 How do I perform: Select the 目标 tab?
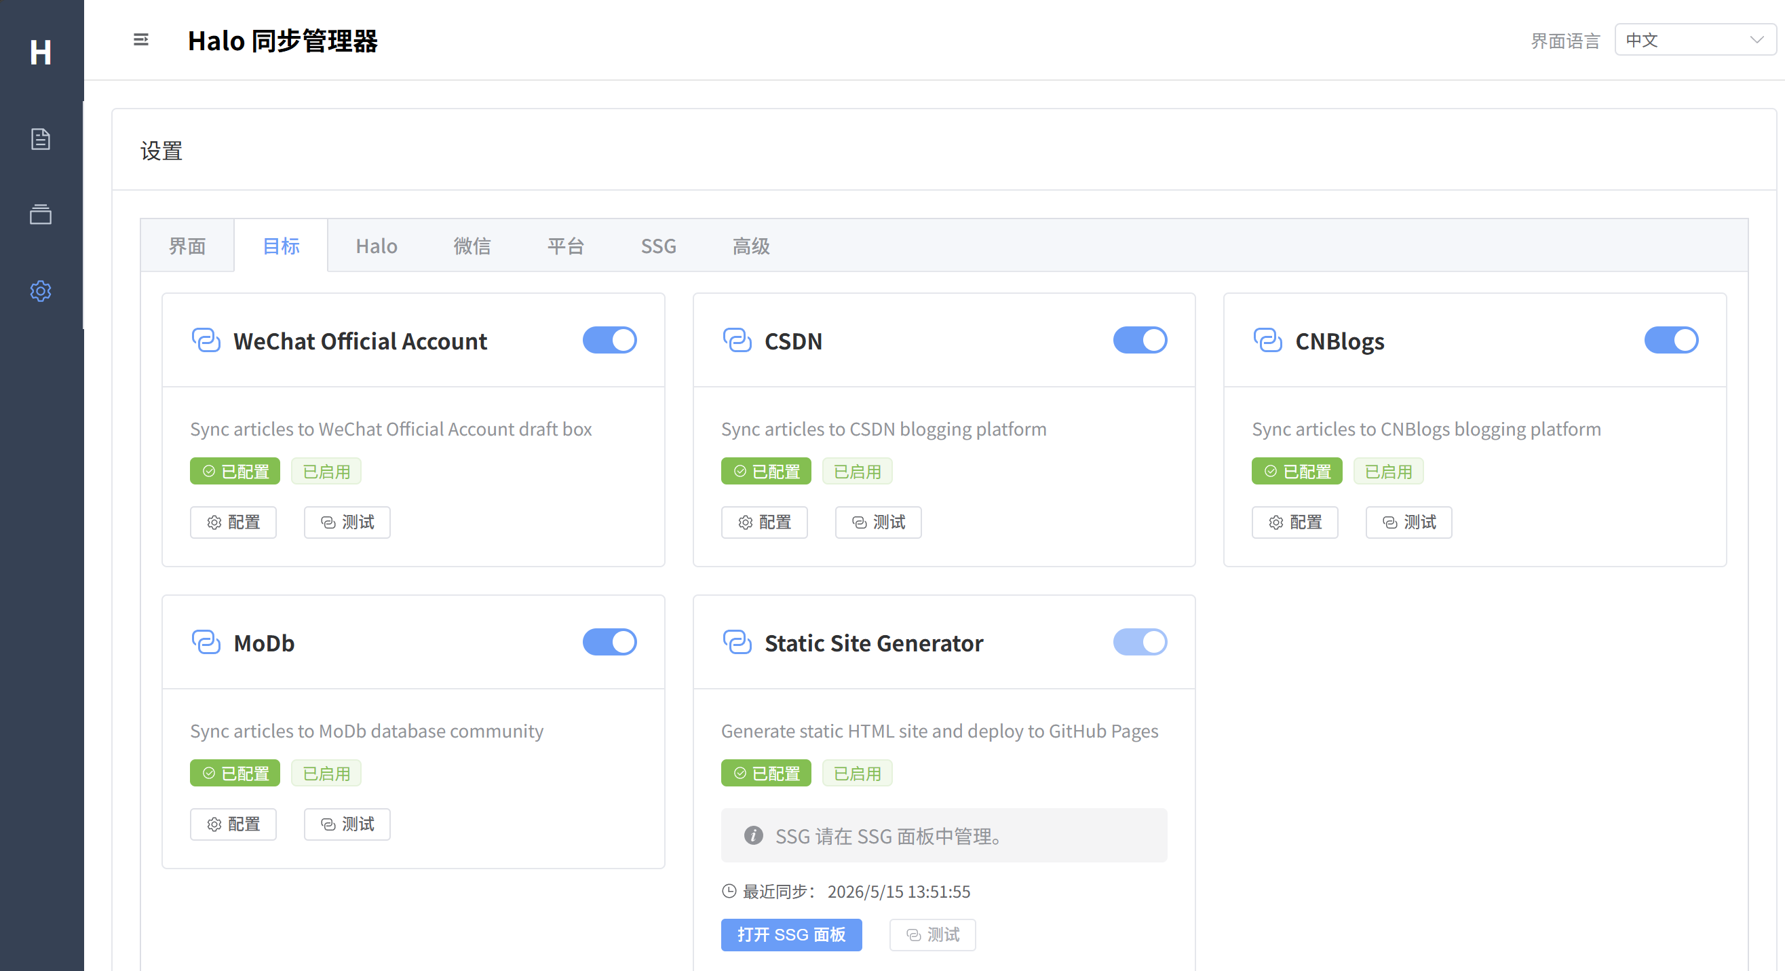click(x=281, y=246)
